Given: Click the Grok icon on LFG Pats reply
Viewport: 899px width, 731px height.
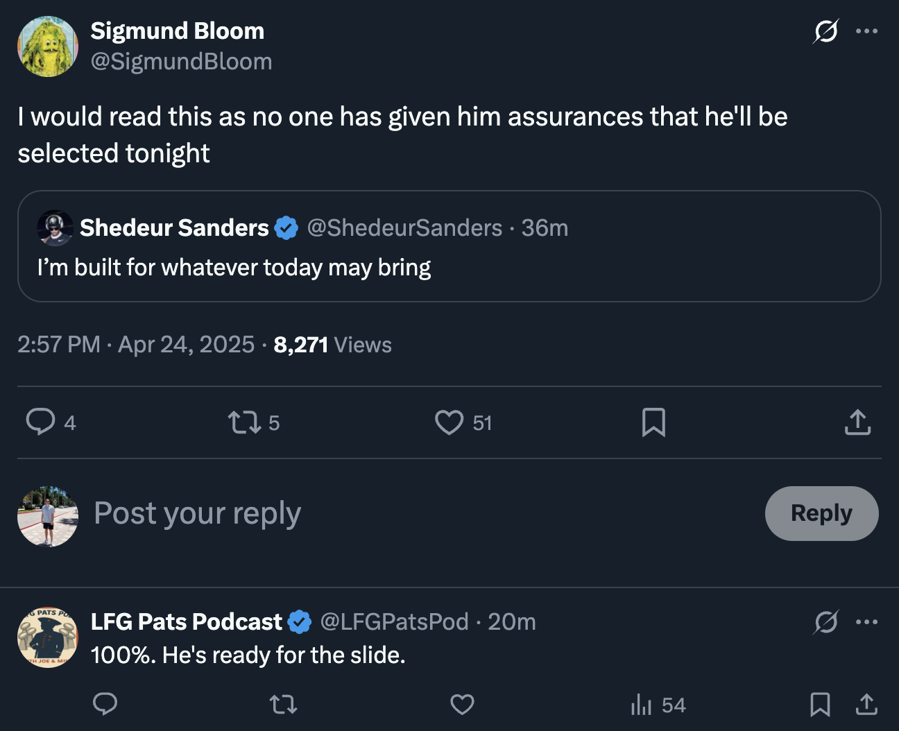Looking at the screenshot, I should [x=825, y=622].
